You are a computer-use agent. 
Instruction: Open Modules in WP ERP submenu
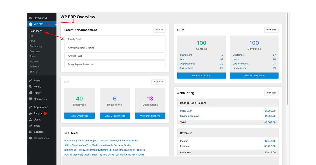pos(34,61)
